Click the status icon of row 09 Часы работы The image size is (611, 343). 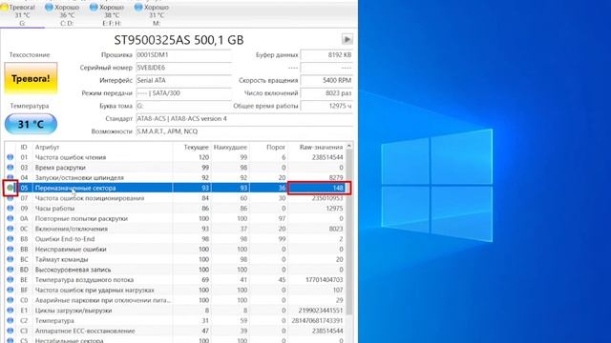pos(11,209)
